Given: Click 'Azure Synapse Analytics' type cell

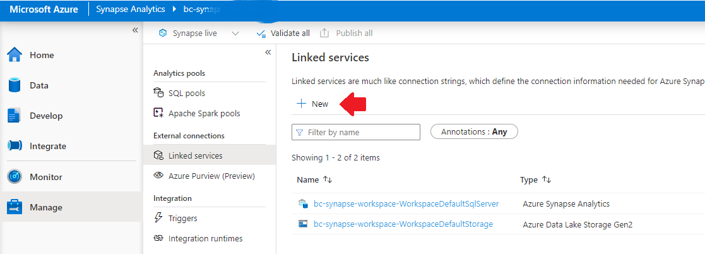Looking at the screenshot, I should click(566, 204).
